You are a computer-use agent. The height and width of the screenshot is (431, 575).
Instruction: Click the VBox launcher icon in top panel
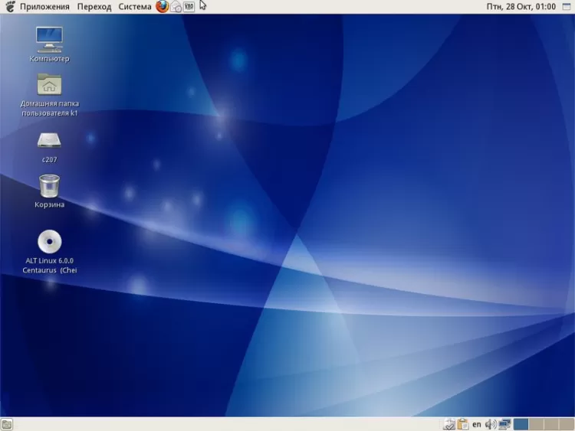click(x=189, y=6)
